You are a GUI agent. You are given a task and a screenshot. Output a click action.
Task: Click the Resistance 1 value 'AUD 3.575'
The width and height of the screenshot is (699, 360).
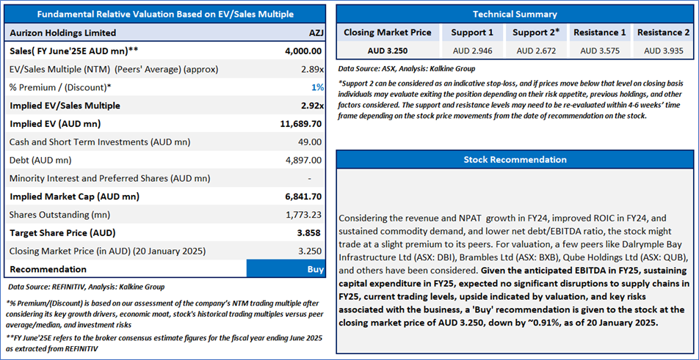point(599,51)
